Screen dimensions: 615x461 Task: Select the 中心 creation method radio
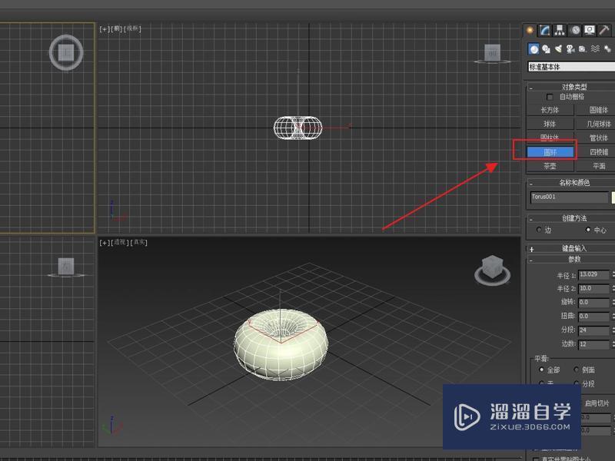click(588, 230)
